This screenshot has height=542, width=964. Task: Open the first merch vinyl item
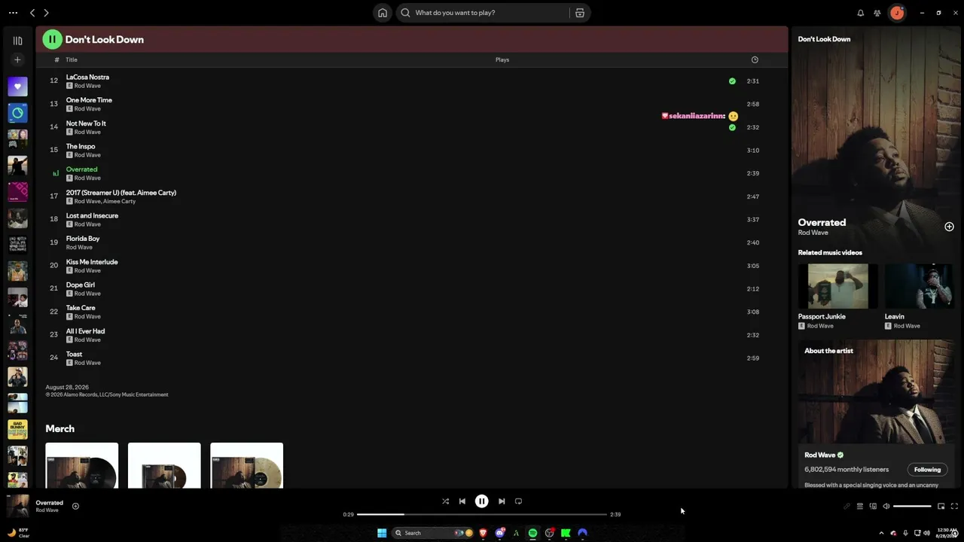click(81, 465)
